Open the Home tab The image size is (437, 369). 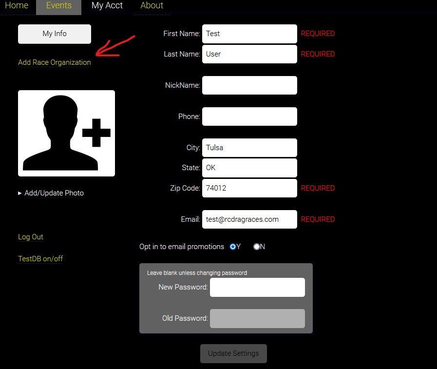pyautogui.click(x=17, y=6)
